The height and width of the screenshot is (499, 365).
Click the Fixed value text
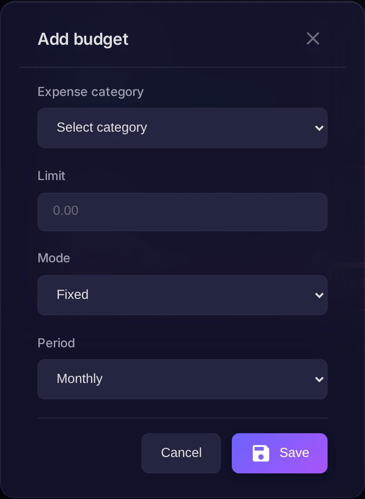[x=73, y=294]
